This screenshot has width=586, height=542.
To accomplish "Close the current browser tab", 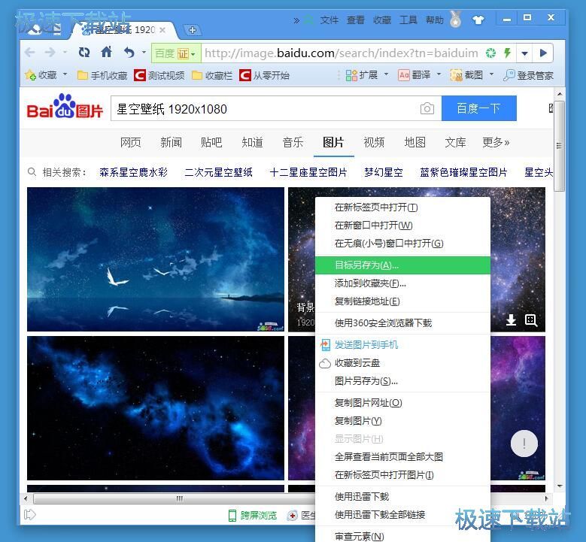I will click(x=162, y=30).
